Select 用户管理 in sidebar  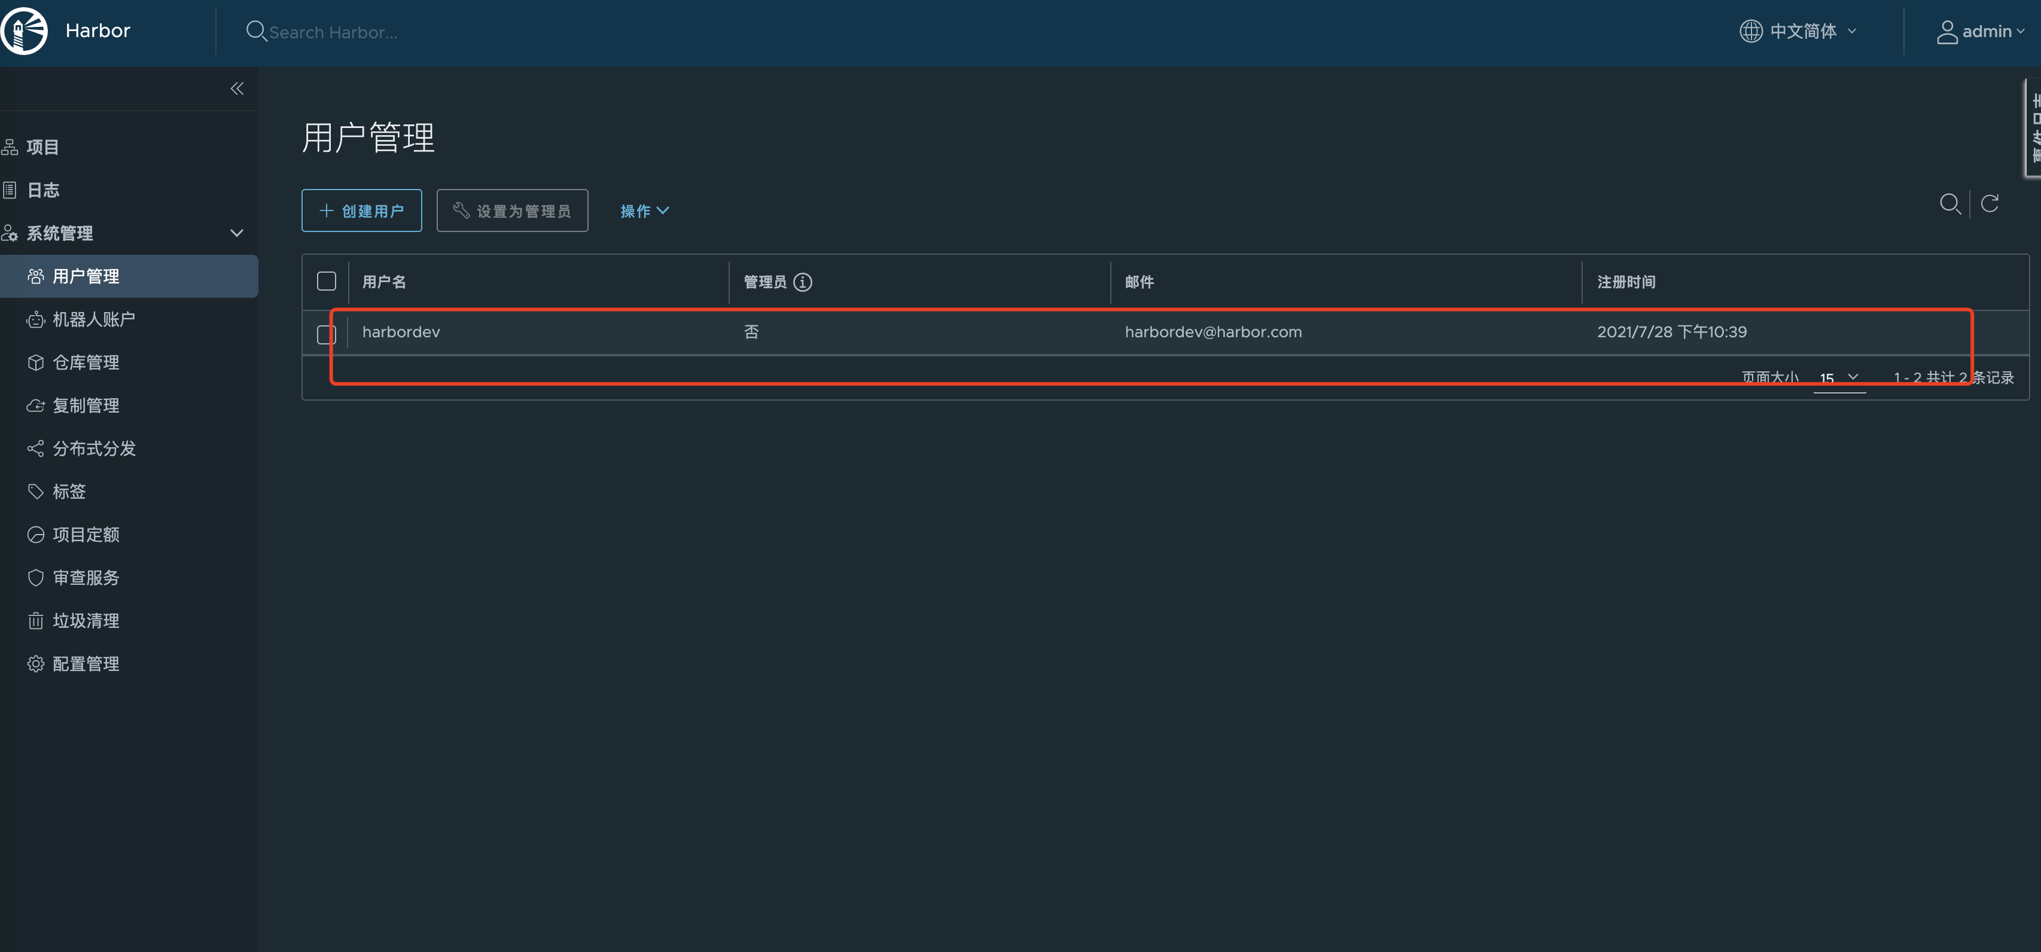129,276
